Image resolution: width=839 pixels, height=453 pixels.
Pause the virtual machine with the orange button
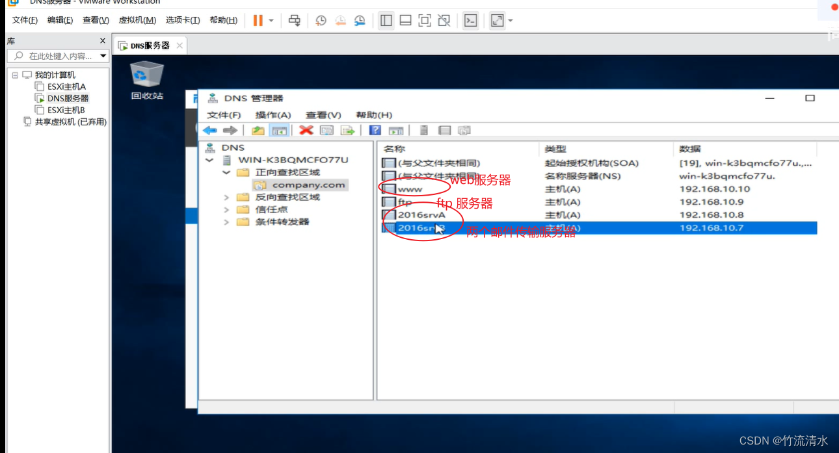coord(258,20)
